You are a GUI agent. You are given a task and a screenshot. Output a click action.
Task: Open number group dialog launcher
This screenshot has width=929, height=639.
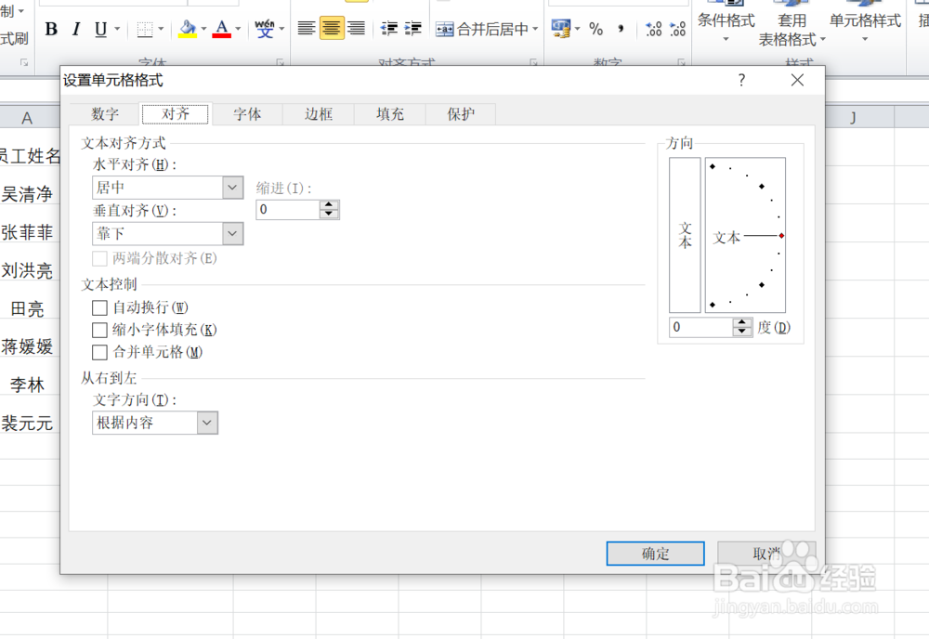pos(681,61)
